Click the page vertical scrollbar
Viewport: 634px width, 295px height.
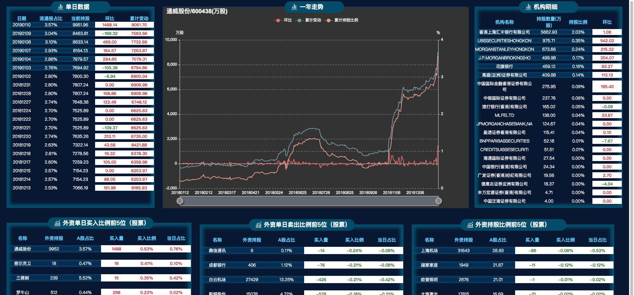tap(632, 147)
